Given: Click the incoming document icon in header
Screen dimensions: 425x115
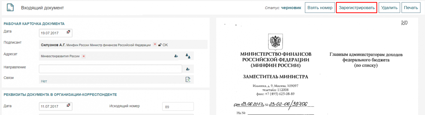Looking at the screenshot, I should 10,7.
